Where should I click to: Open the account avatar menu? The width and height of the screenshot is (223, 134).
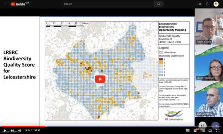[216, 4]
